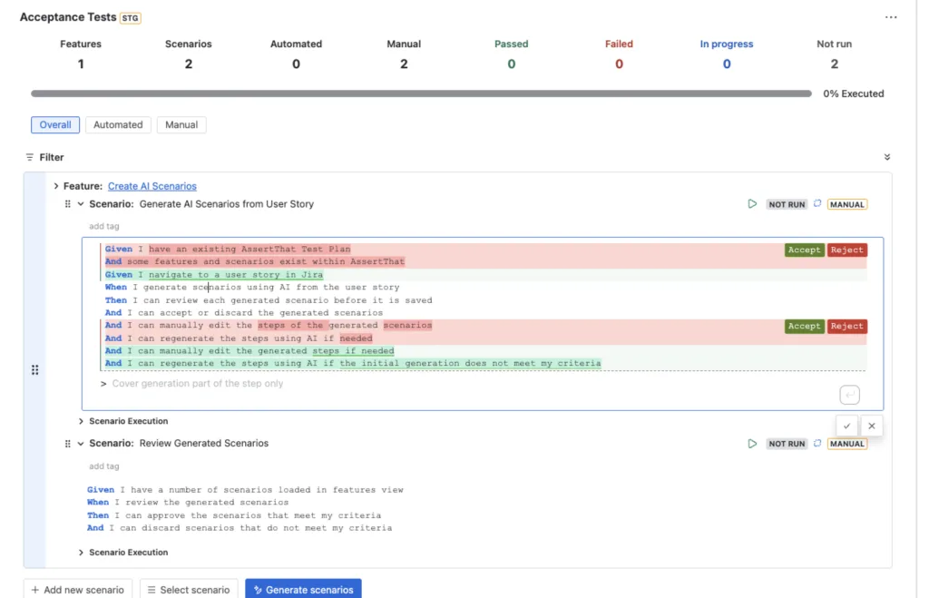Run the Generate AI Scenarios scenario
Image resolution: width=929 pixels, height=598 pixels.
(x=752, y=204)
